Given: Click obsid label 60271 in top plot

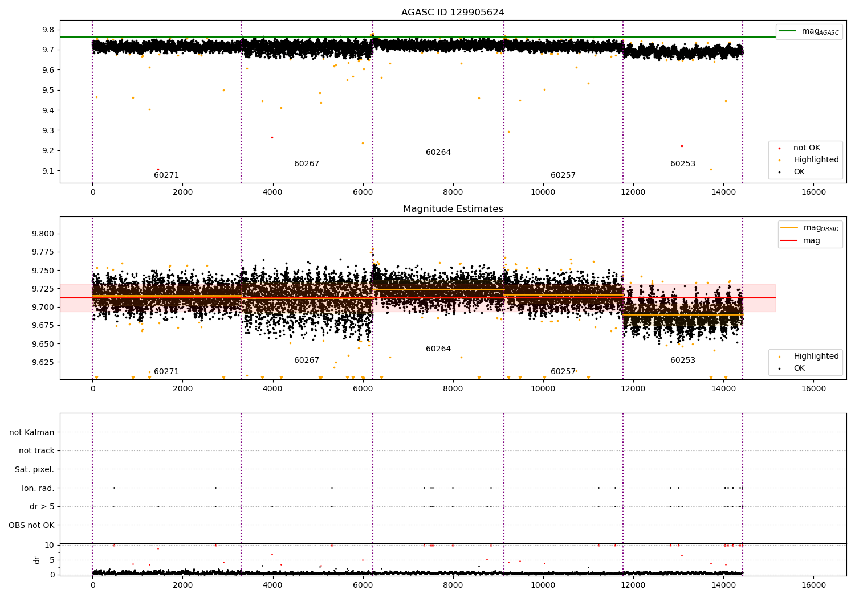Looking at the screenshot, I should [166, 175].
